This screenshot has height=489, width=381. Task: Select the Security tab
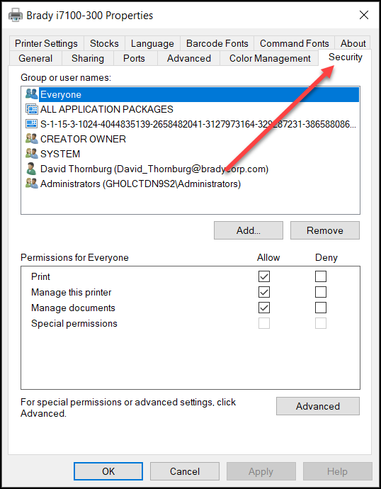[x=345, y=57]
